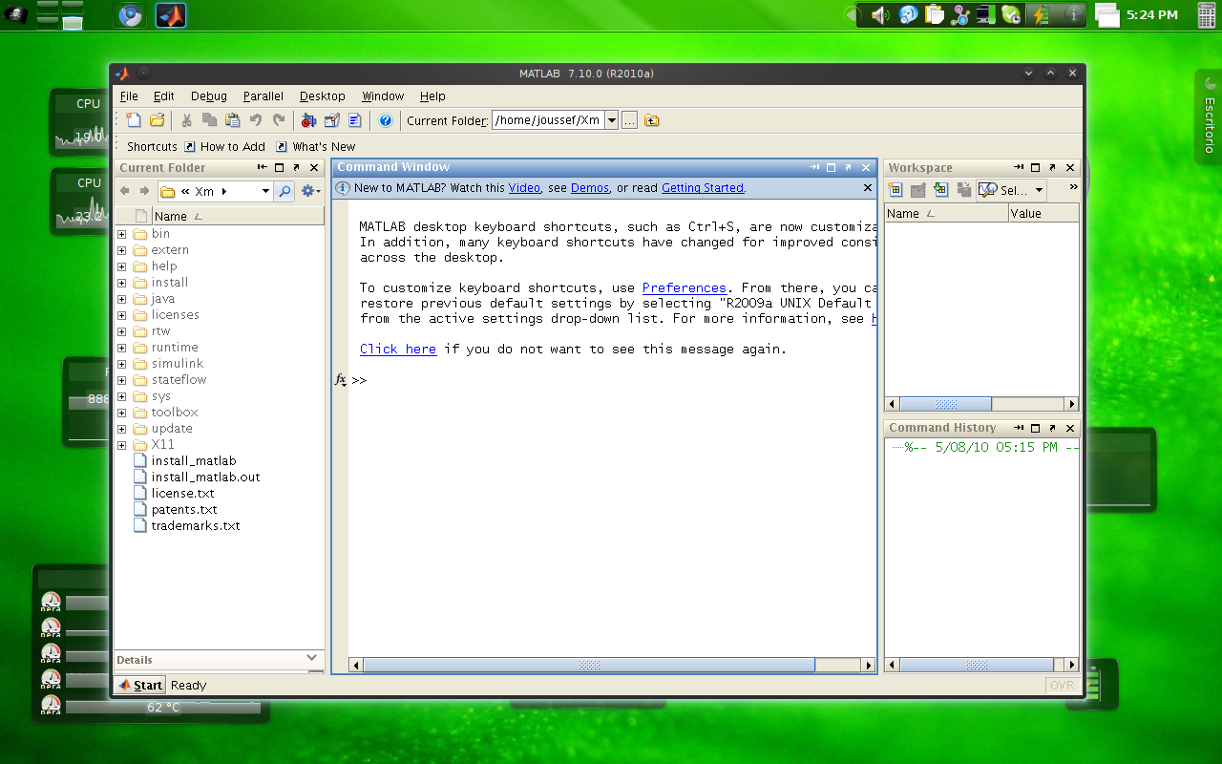Click the forward arrow in Current Folder
1222x764 pixels.
[144, 191]
